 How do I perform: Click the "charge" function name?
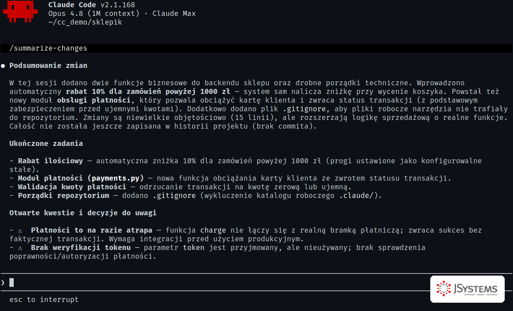[213, 230]
